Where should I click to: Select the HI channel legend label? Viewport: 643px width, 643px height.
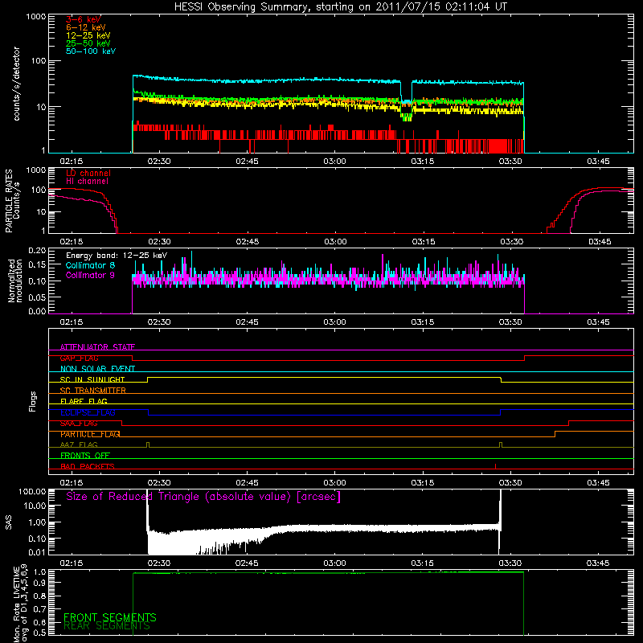coord(88,182)
